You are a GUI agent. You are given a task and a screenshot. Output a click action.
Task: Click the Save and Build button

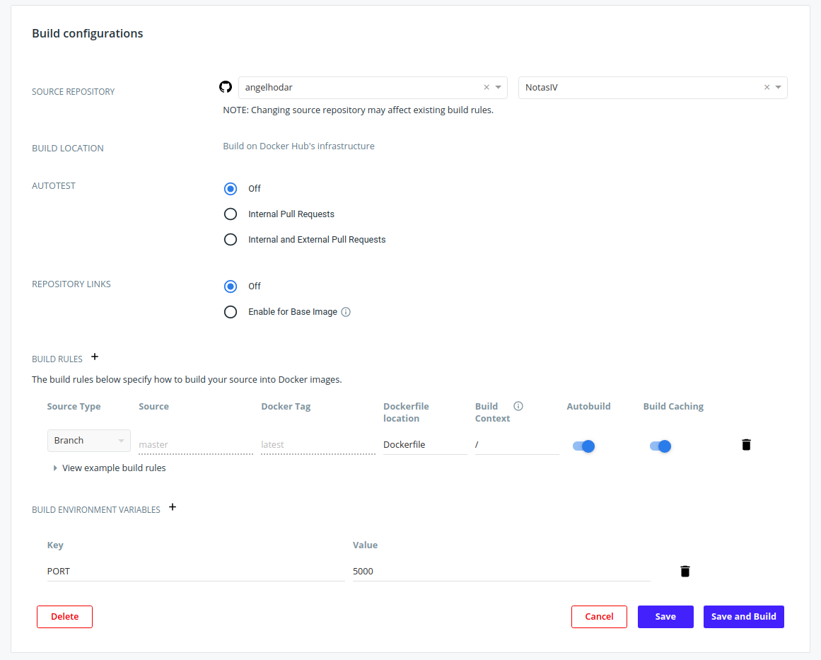tap(743, 617)
